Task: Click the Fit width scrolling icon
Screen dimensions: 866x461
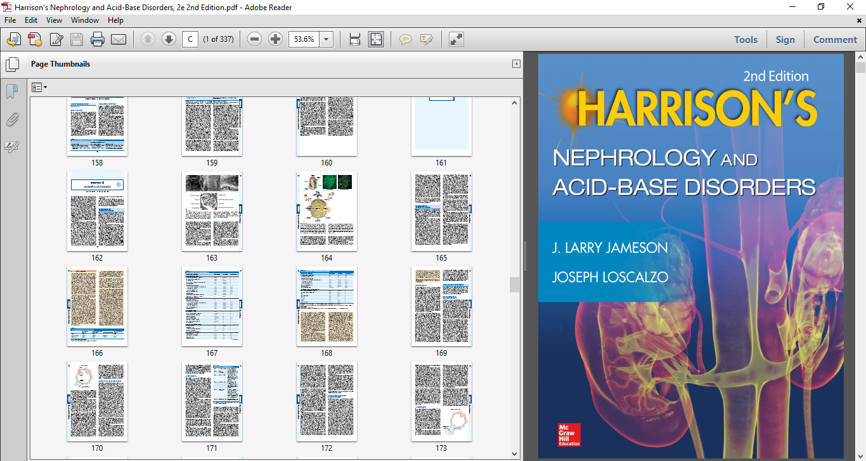Action: [x=355, y=39]
